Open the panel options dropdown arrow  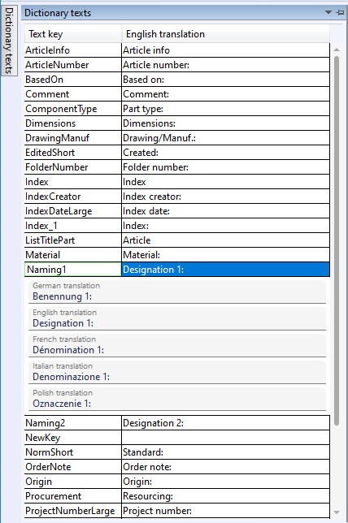(328, 12)
